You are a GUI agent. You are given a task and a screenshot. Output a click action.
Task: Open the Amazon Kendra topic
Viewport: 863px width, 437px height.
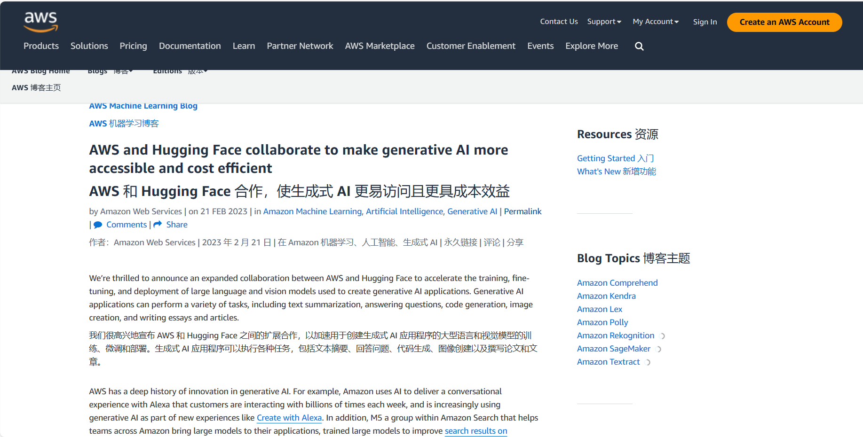point(606,297)
